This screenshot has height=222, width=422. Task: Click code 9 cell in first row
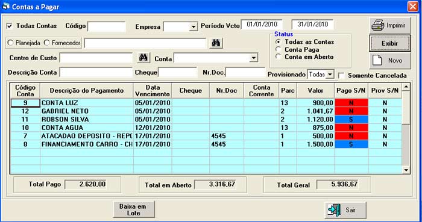[25, 103]
